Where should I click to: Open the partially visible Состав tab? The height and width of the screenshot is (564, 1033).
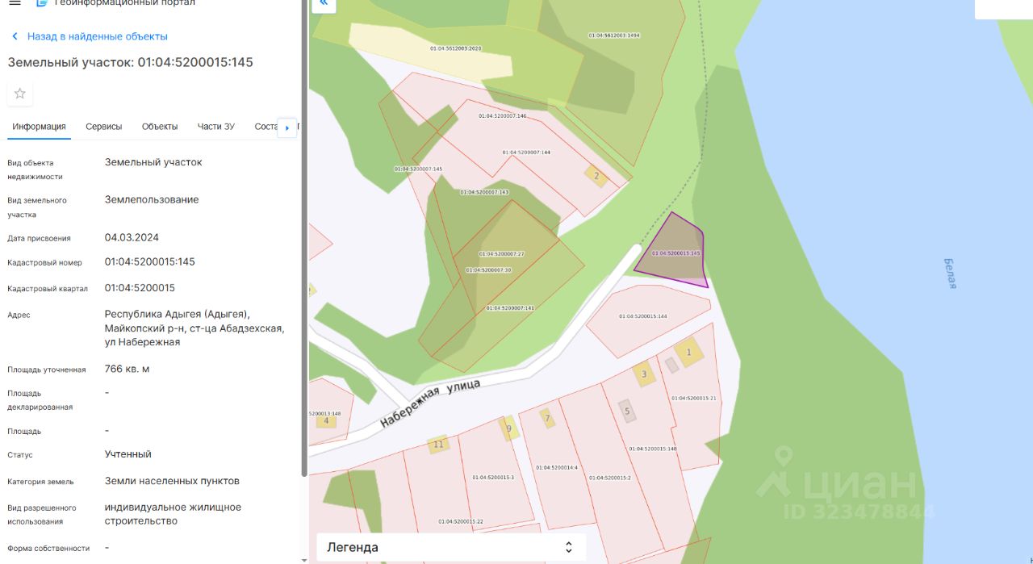[x=265, y=127]
